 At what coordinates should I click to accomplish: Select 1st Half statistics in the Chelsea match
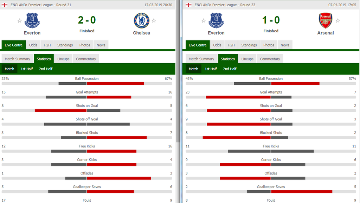(27, 69)
